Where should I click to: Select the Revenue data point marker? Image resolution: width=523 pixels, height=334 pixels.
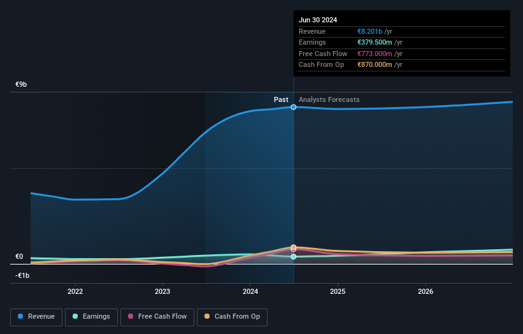[x=294, y=107]
